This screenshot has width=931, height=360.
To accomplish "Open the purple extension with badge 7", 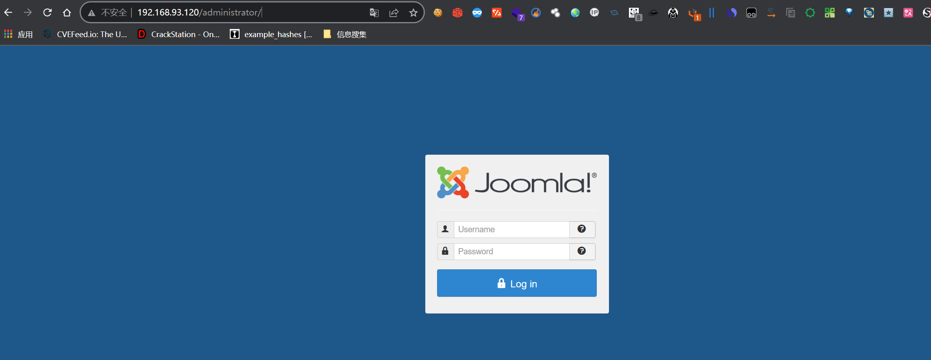I will click(x=517, y=13).
